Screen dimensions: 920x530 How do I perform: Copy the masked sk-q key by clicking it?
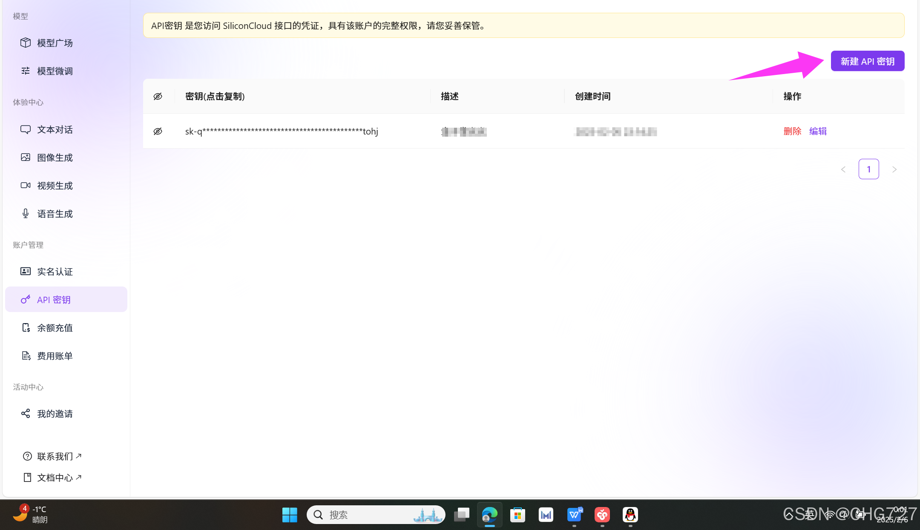point(281,131)
